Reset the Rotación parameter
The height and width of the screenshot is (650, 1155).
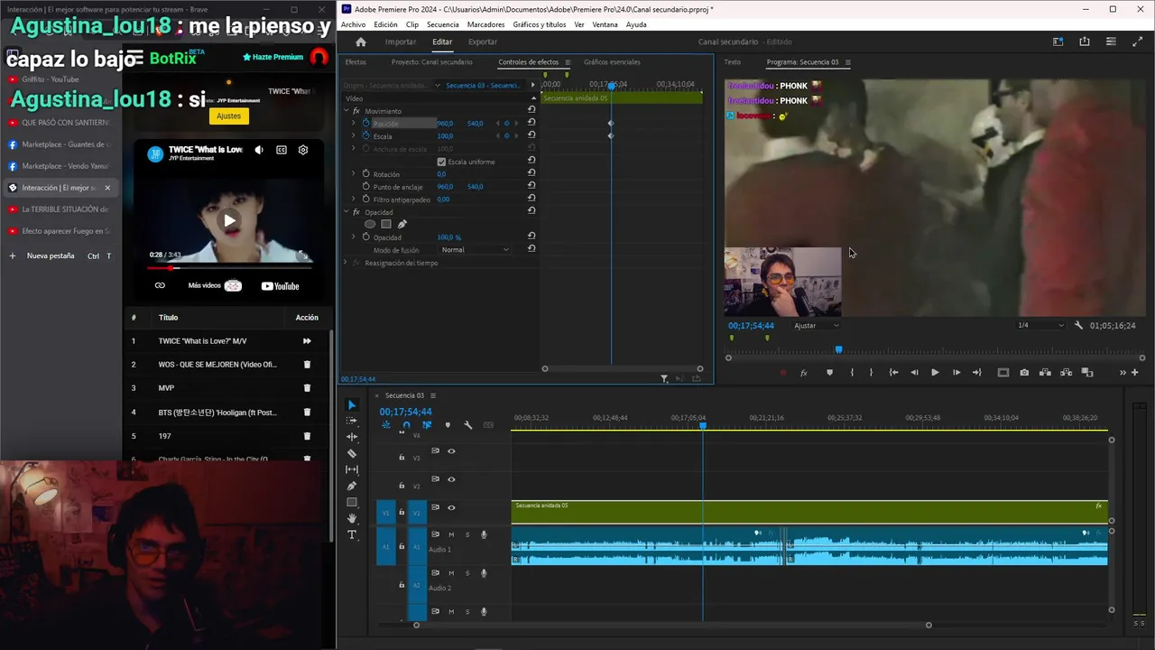tap(531, 174)
